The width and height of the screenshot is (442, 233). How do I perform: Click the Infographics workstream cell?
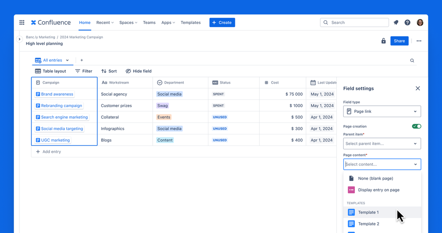(125, 129)
